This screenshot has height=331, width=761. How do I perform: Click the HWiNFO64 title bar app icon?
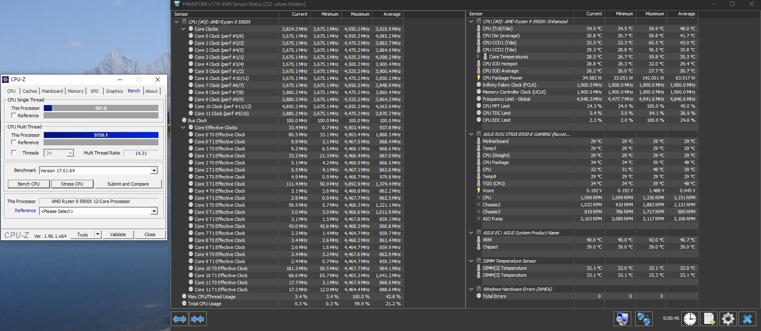177,4
